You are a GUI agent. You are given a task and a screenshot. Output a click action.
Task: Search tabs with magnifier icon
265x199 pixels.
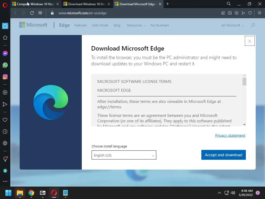[229, 4]
